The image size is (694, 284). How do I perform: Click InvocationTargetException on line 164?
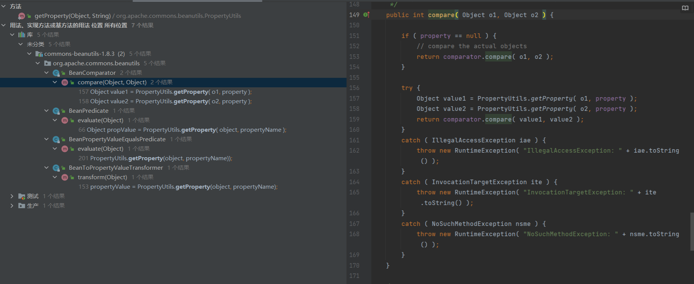pyautogui.click(x=479, y=182)
